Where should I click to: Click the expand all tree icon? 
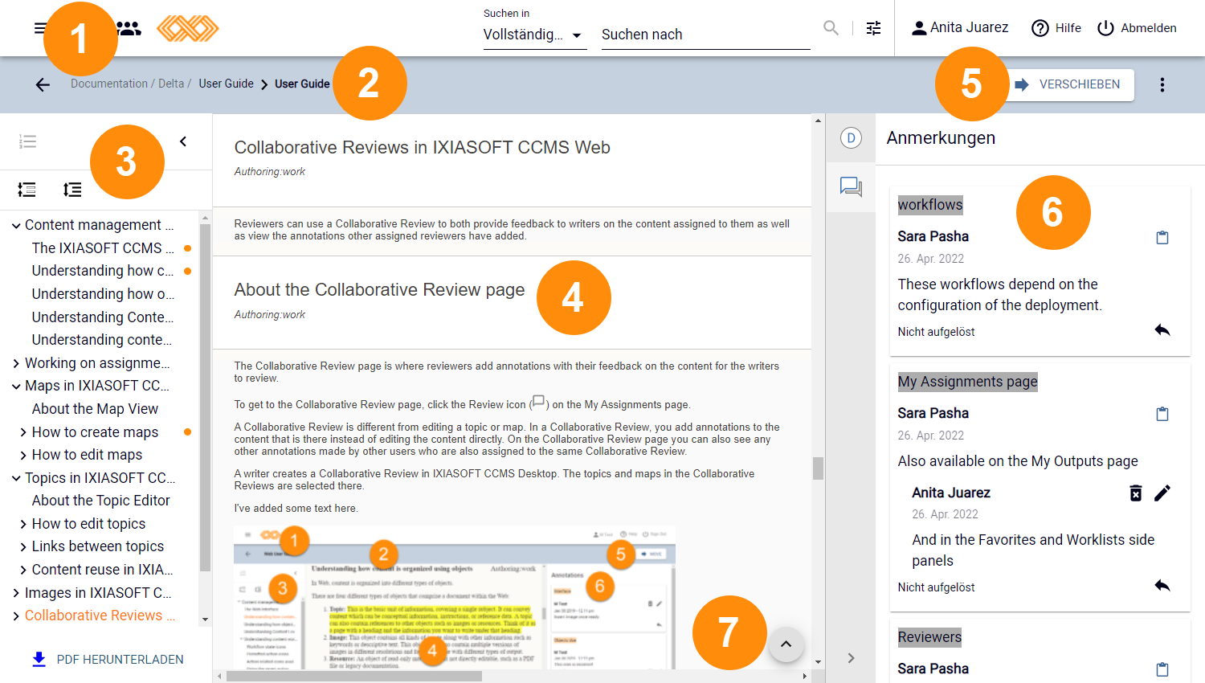click(x=27, y=190)
